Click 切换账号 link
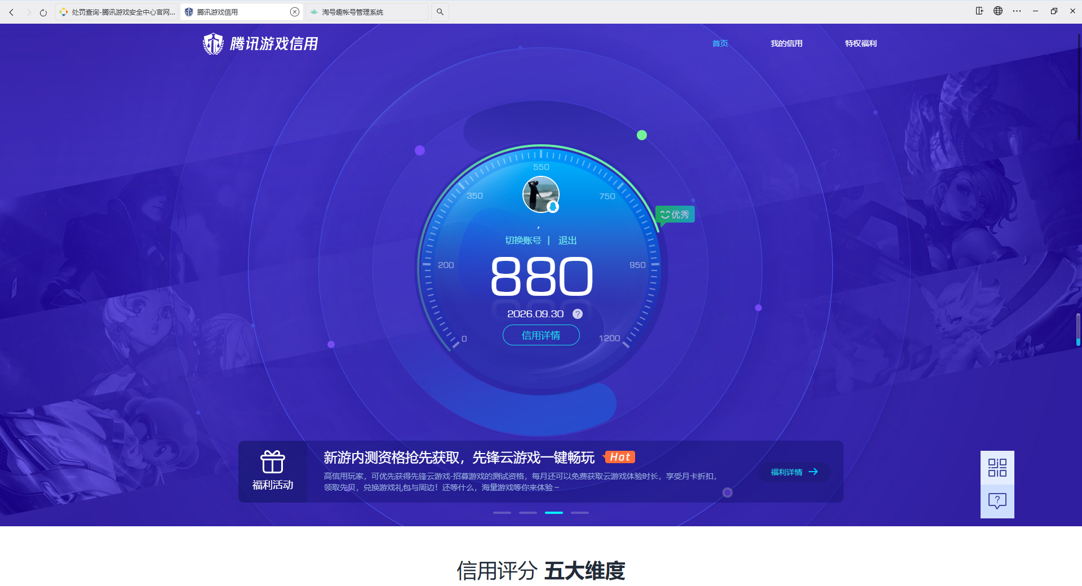The height and width of the screenshot is (586, 1082). pyautogui.click(x=523, y=241)
